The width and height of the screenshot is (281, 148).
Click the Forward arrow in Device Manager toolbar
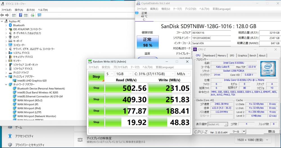coord(7,15)
